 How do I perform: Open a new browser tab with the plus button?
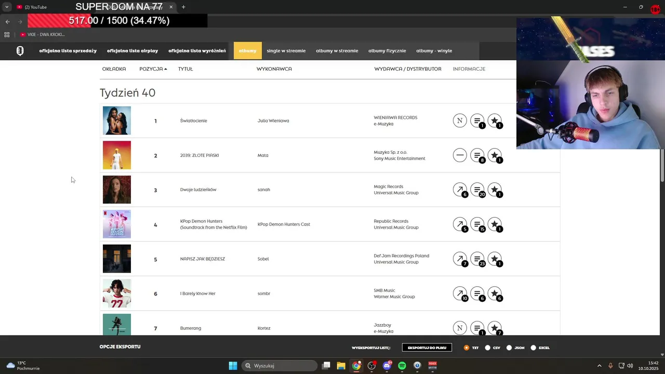pos(183,7)
